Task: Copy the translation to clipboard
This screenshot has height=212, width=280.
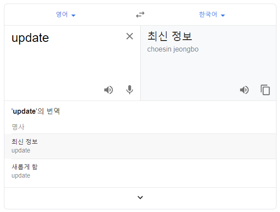Action: pos(265,90)
